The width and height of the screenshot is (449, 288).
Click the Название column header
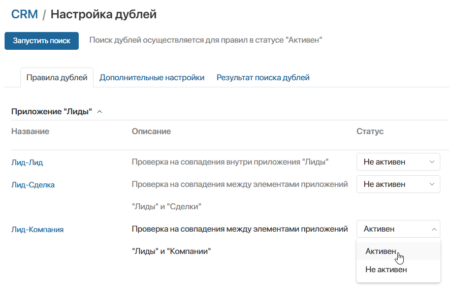click(x=30, y=132)
